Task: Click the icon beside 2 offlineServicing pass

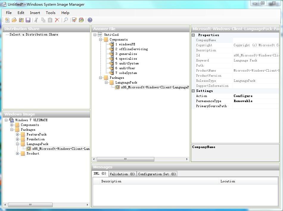Action: tap(111, 49)
